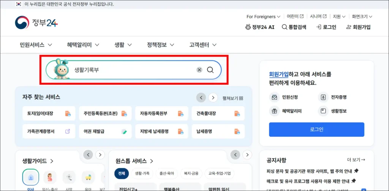Open 여권 재발급 service

tap(106, 131)
